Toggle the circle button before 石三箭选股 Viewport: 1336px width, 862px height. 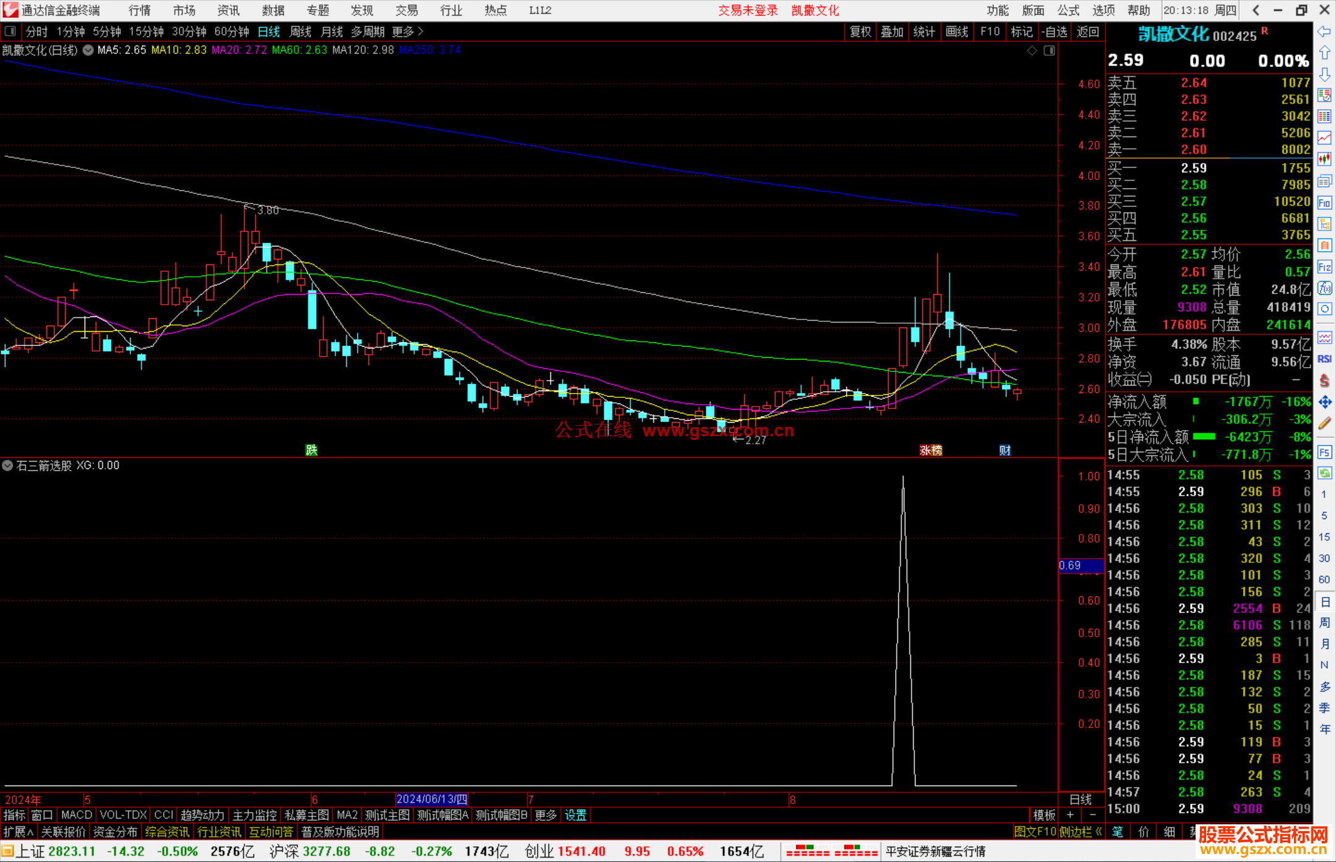(x=7, y=465)
